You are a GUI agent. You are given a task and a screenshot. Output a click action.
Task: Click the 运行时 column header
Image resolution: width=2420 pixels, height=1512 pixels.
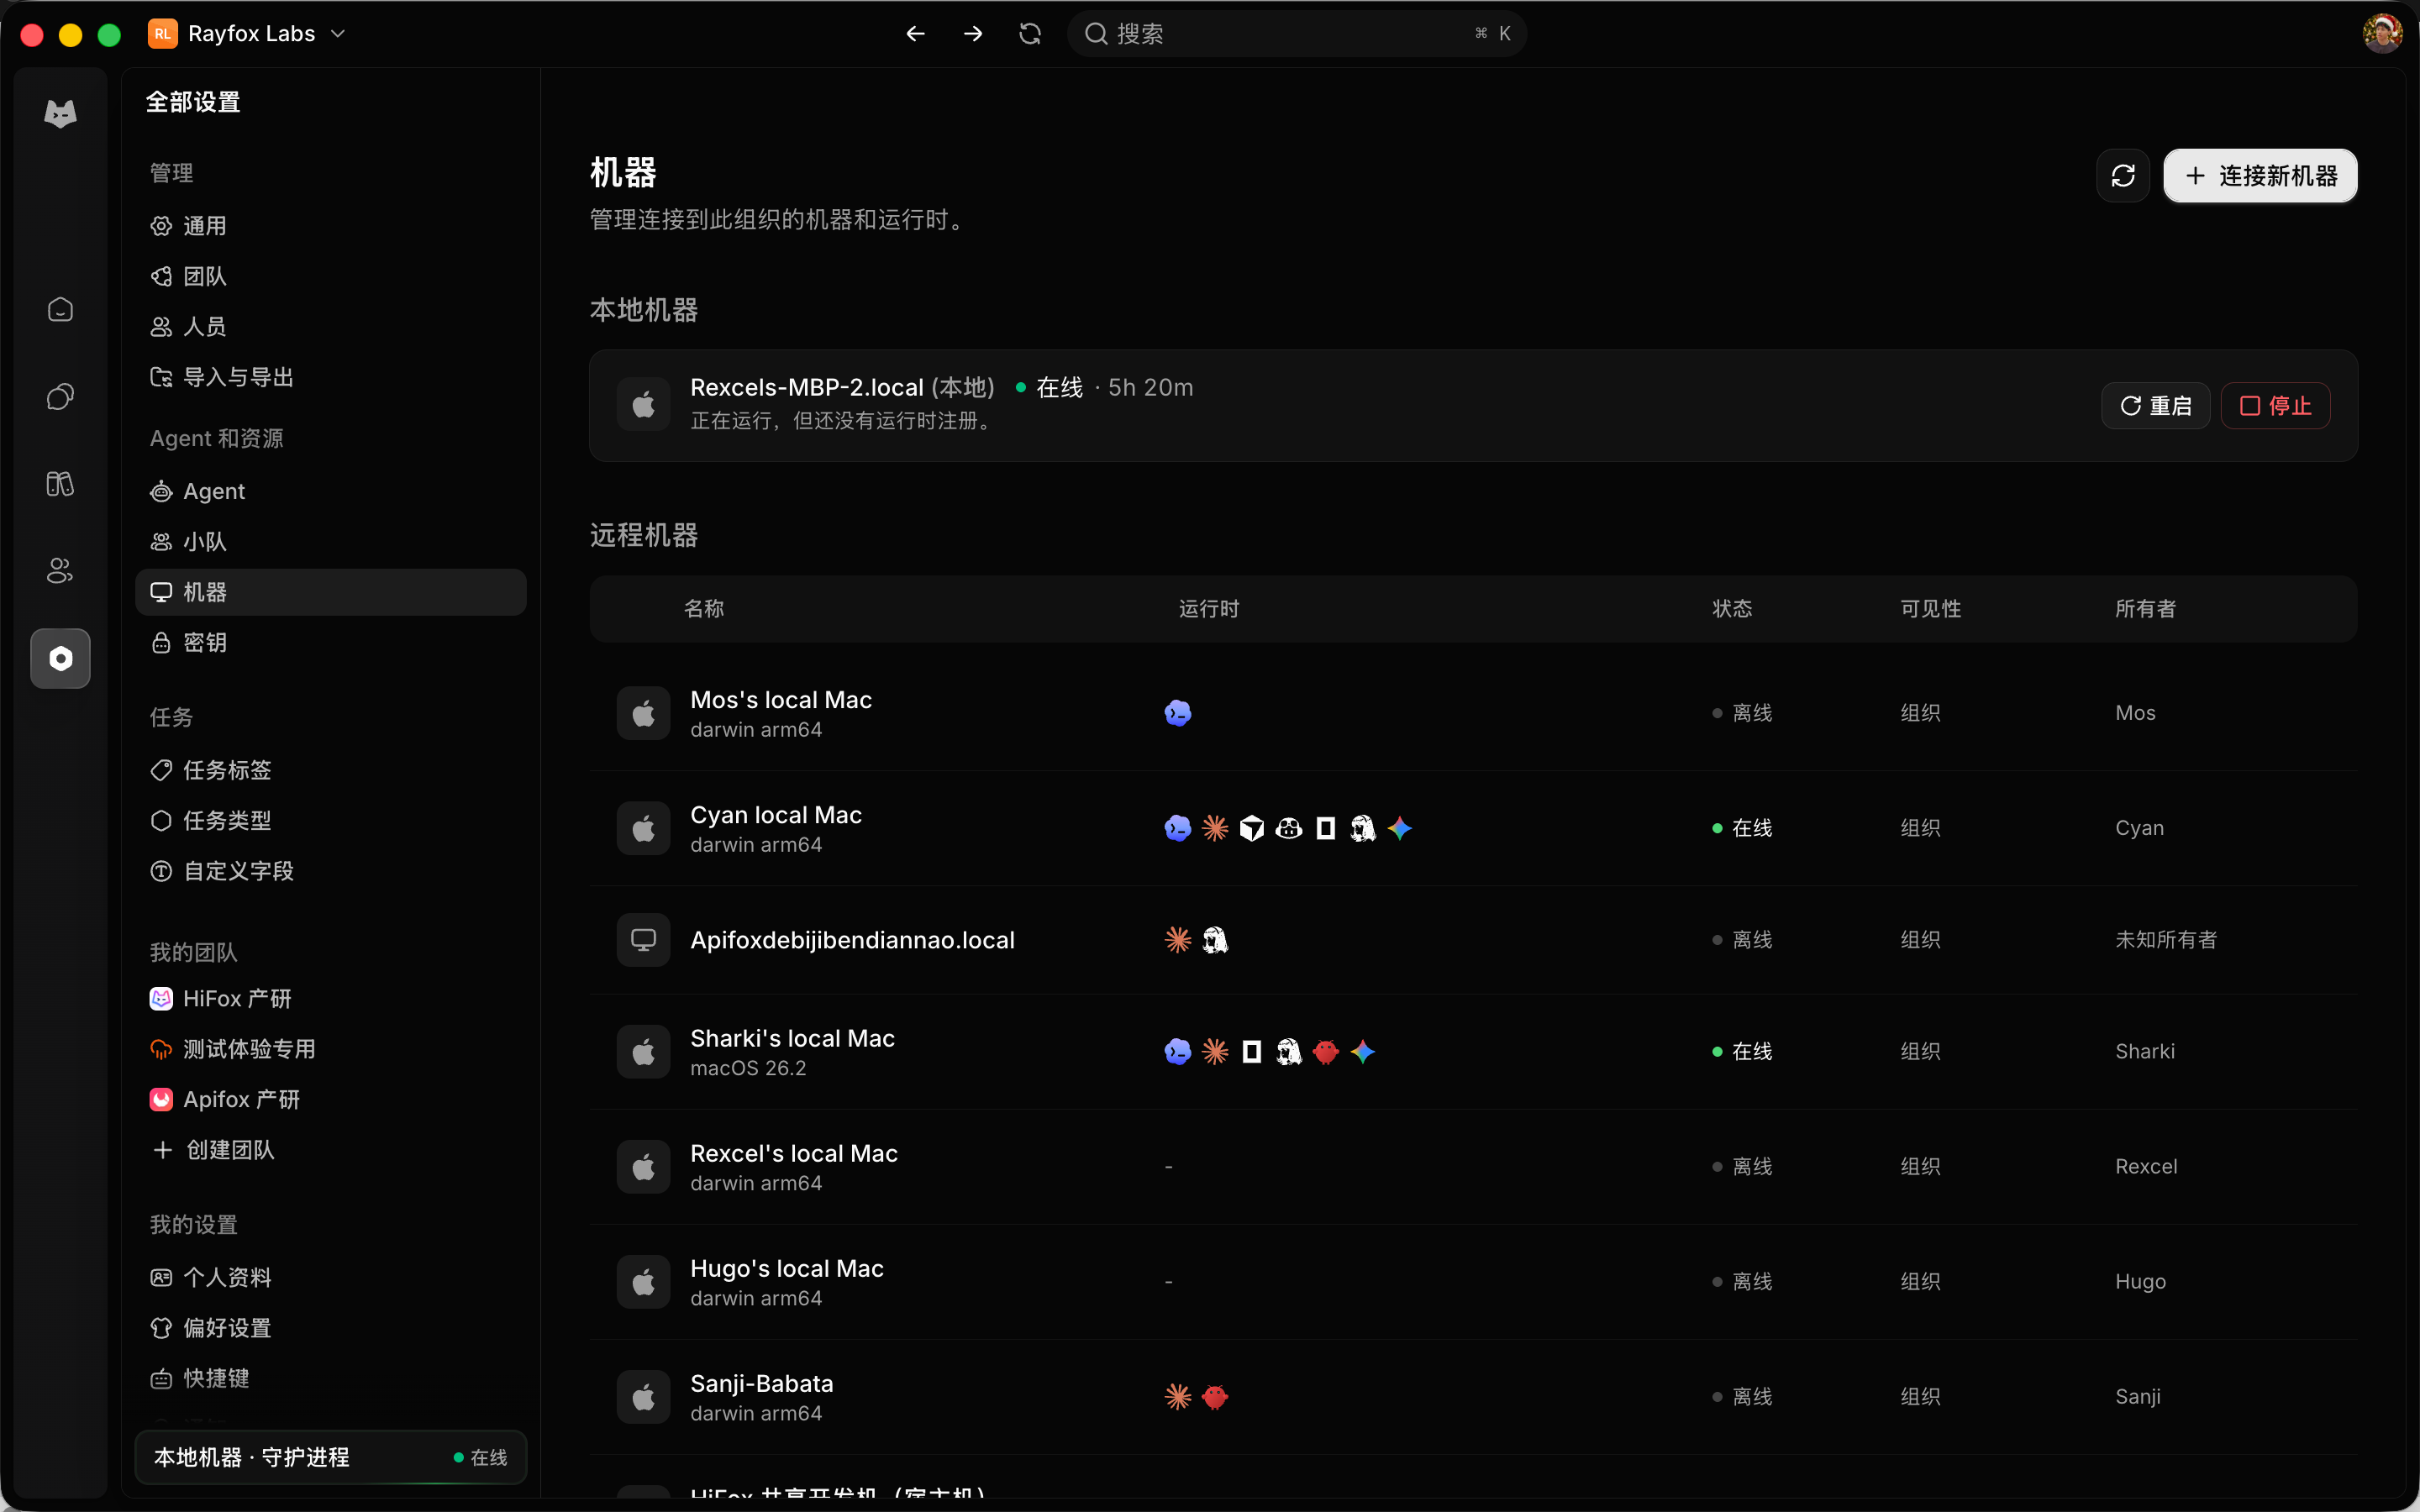tap(1209, 609)
